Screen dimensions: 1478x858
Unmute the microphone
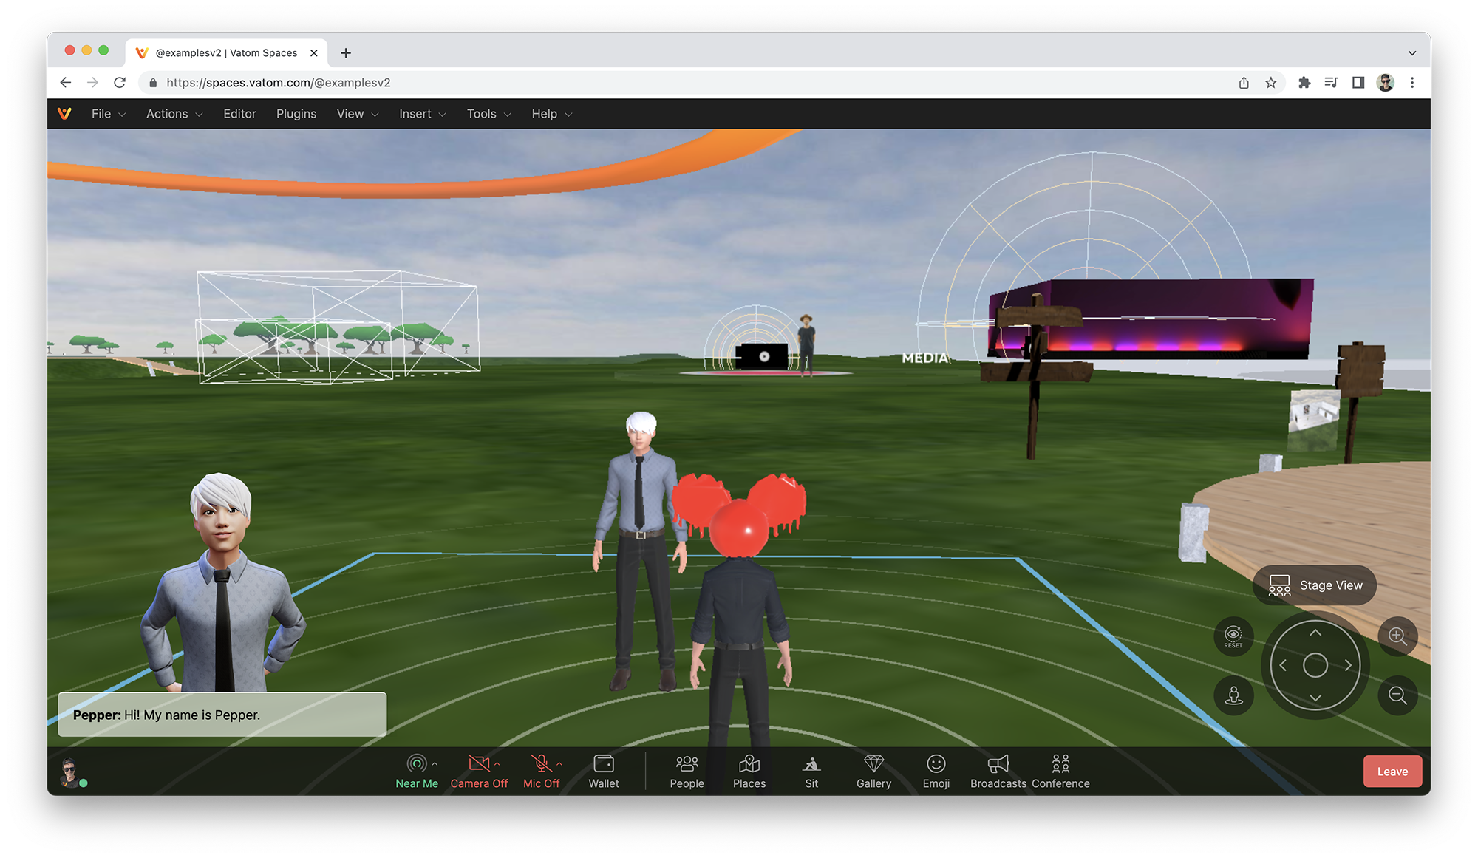click(541, 771)
